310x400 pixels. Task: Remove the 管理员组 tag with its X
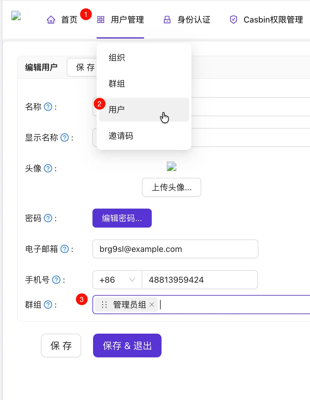click(152, 305)
